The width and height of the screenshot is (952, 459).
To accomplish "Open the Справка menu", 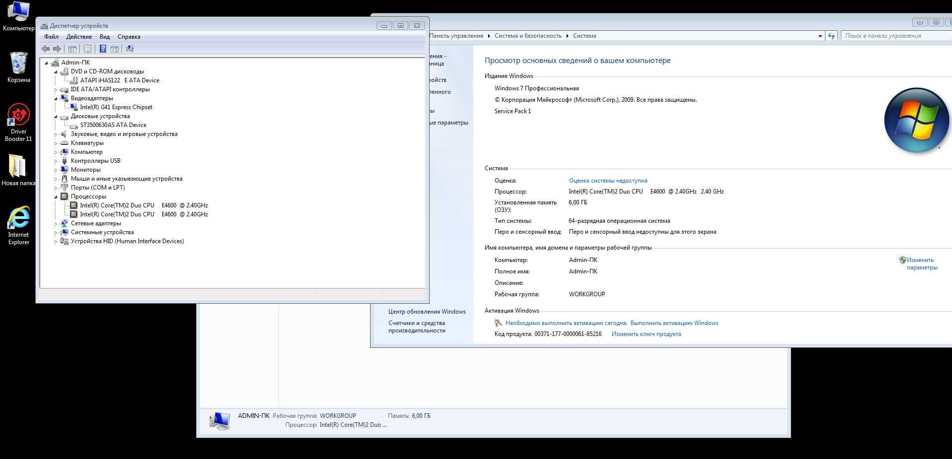I will tap(129, 37).
